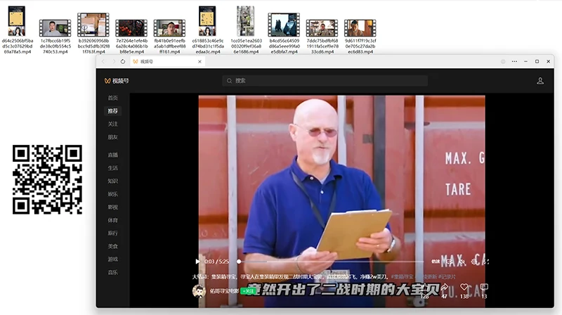Click the play button on the video

click(197, 261)
